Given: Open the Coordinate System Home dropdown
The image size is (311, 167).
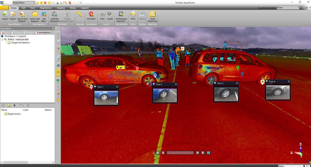Looking at the screenshot, I should [298, 8].
